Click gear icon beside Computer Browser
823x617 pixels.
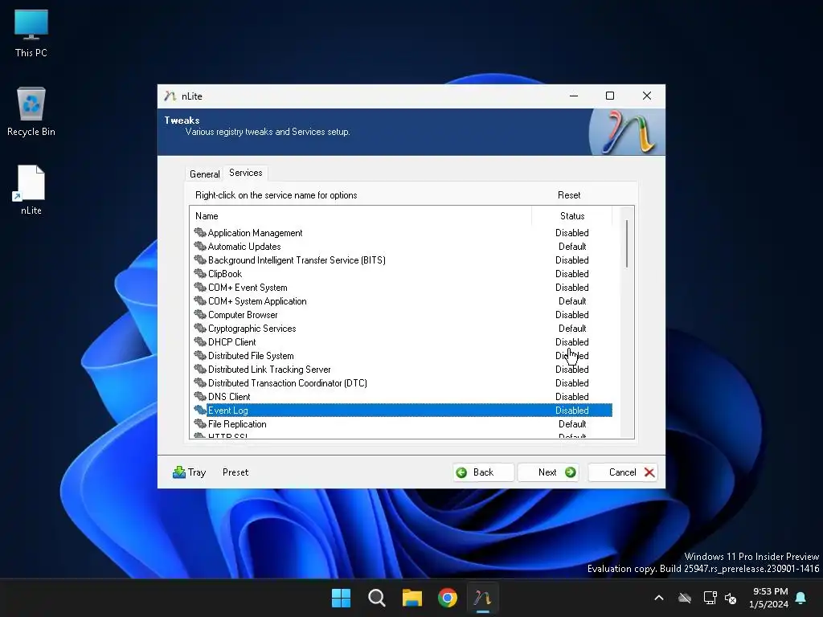tap(200, 314)
